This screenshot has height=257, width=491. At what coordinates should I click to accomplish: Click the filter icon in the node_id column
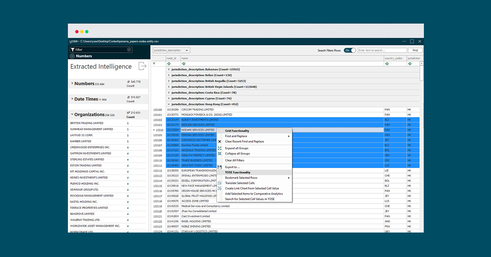pos(169,64)
